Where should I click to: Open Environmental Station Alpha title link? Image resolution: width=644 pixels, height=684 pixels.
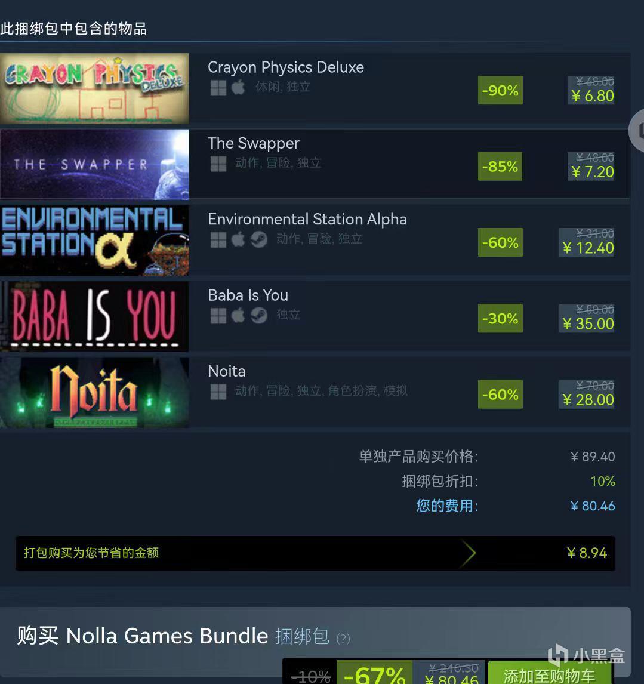pos(307,219)
